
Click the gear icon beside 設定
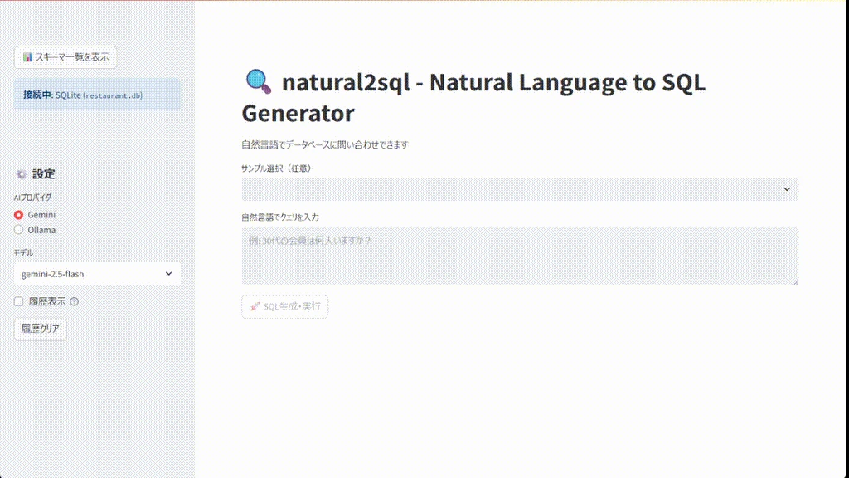(x=21, y=174)
